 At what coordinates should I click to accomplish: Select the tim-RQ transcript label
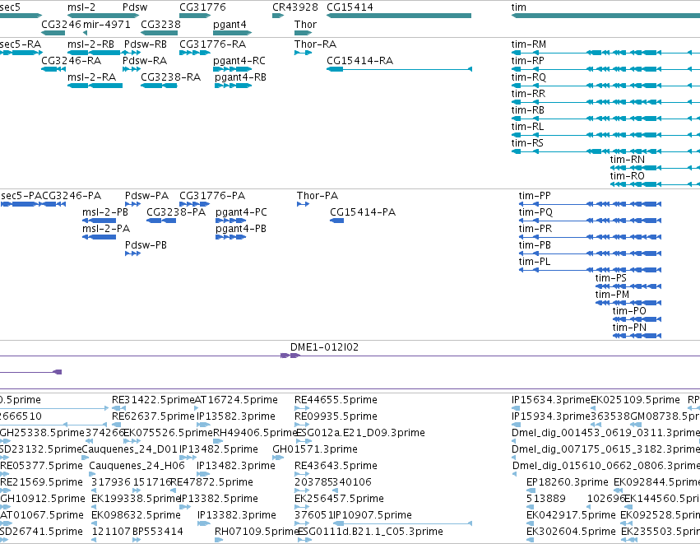pyautogui.click(x=529, y=77)
